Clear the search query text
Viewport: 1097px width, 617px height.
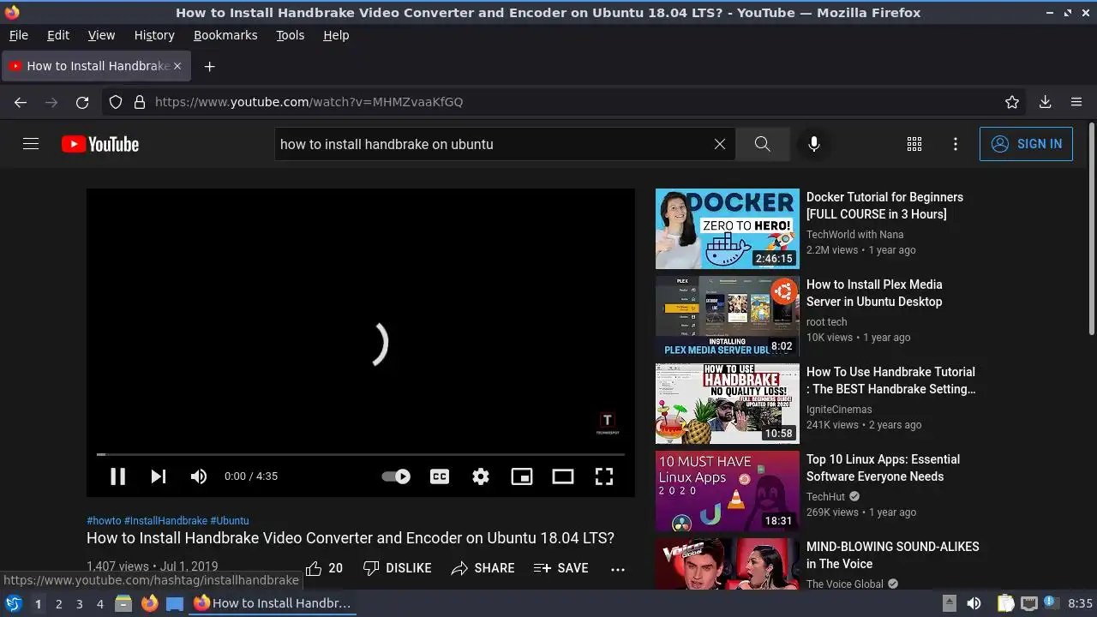point(720,144)
